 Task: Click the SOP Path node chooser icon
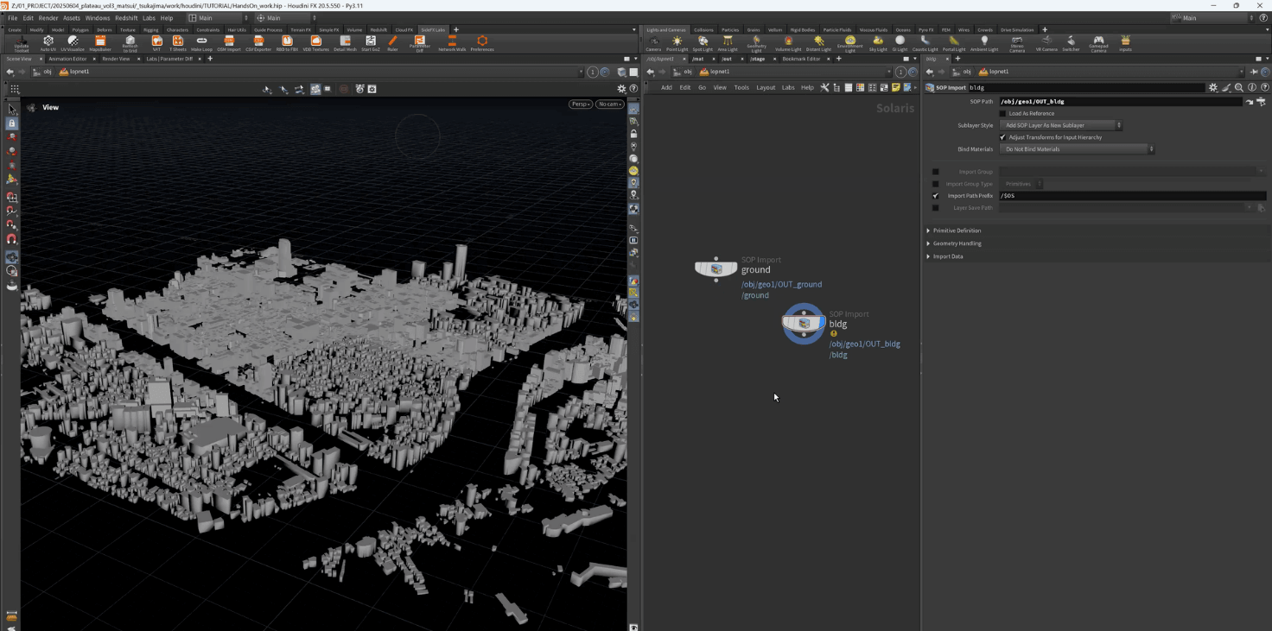coord(1261,102)
